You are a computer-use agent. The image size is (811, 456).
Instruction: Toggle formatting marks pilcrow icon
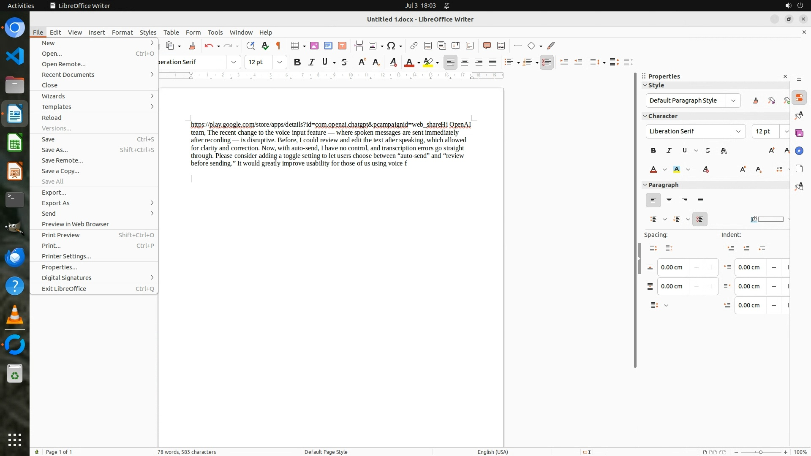(x=278, y=46)
